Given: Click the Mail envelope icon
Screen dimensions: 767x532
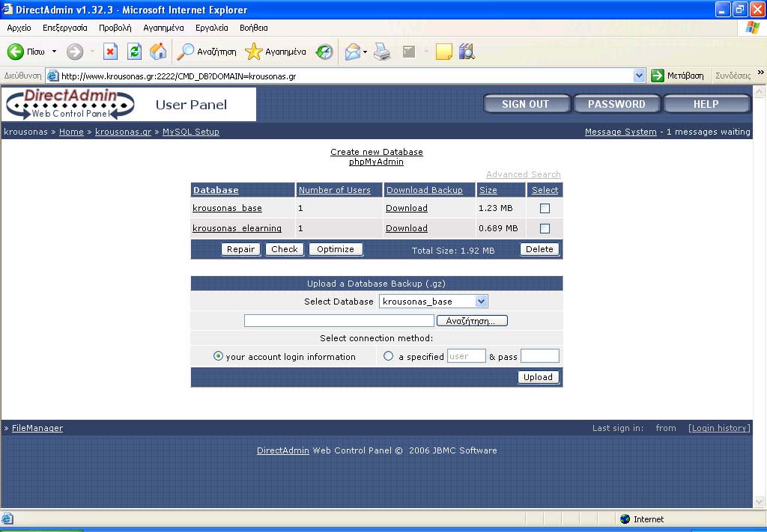Looking at the screenshot, I should click(352, 52).
